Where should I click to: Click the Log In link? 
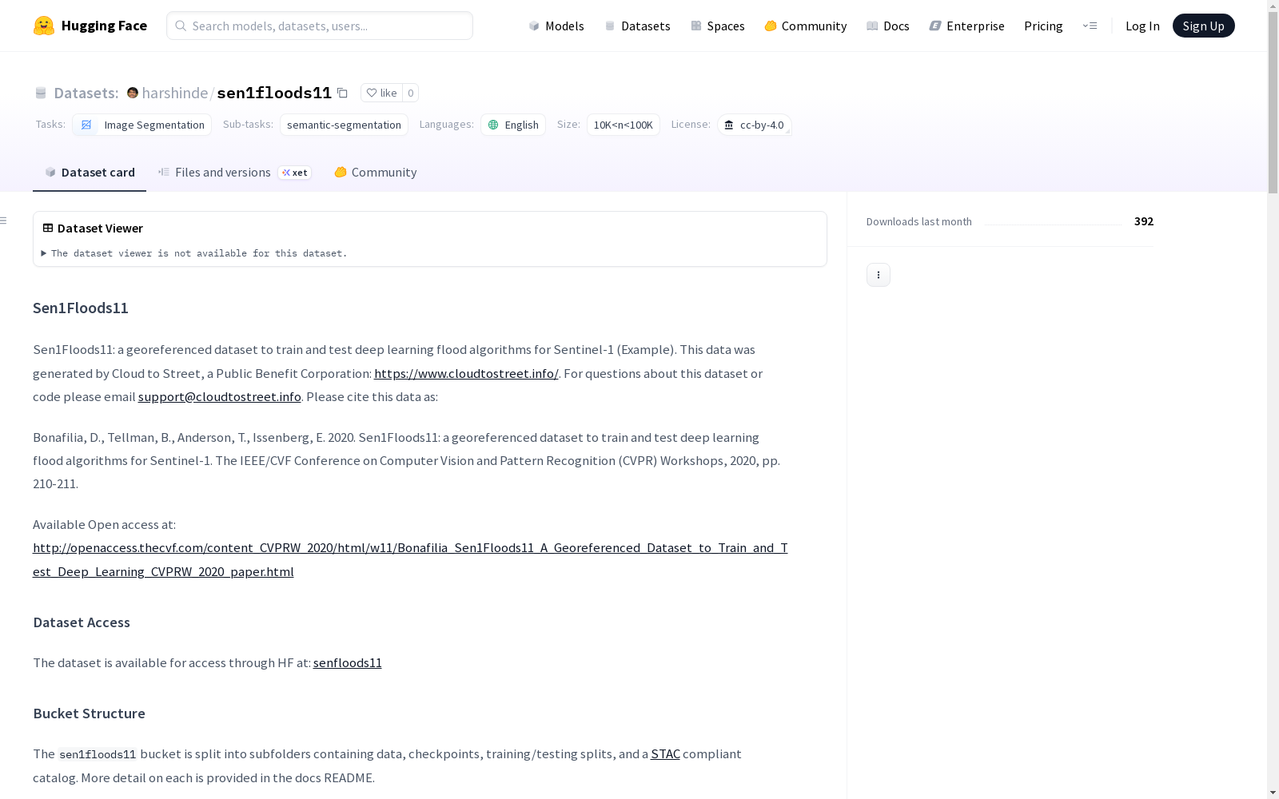coord(1142,26)
